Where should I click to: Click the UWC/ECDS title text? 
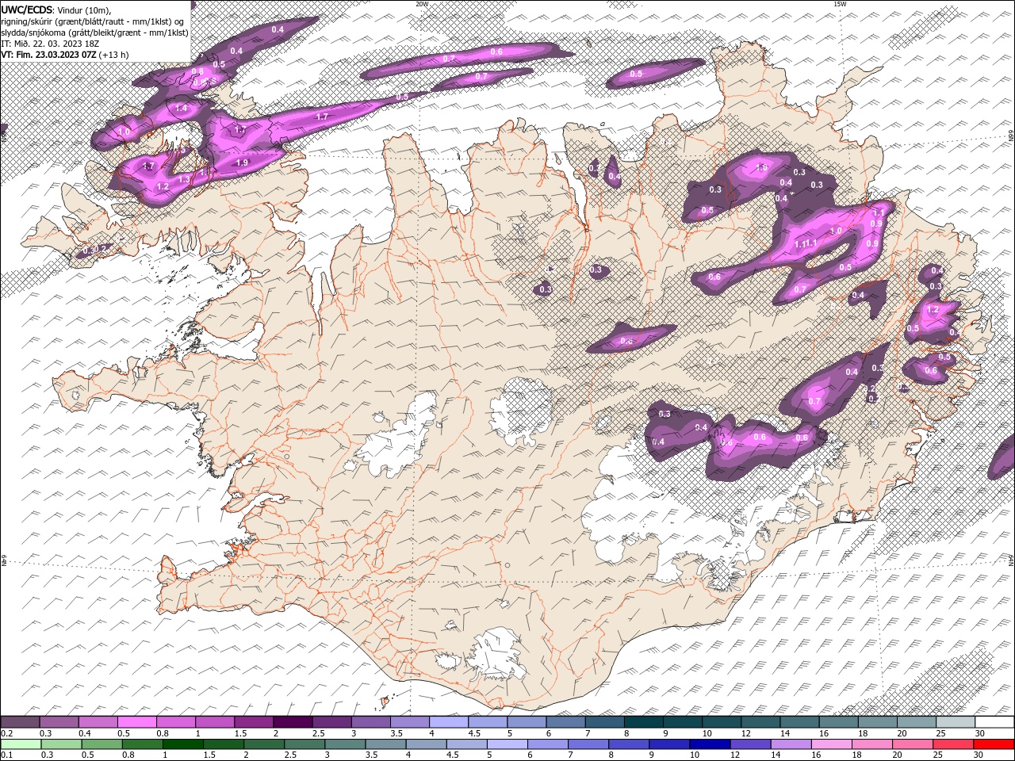26,9
